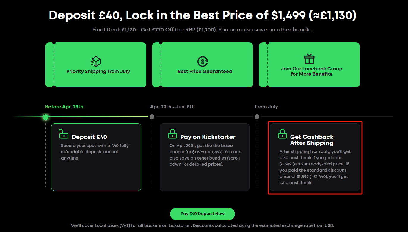Click the green timeline progress bar
Viewport: 408px width, 232px height.
(98, 117)
